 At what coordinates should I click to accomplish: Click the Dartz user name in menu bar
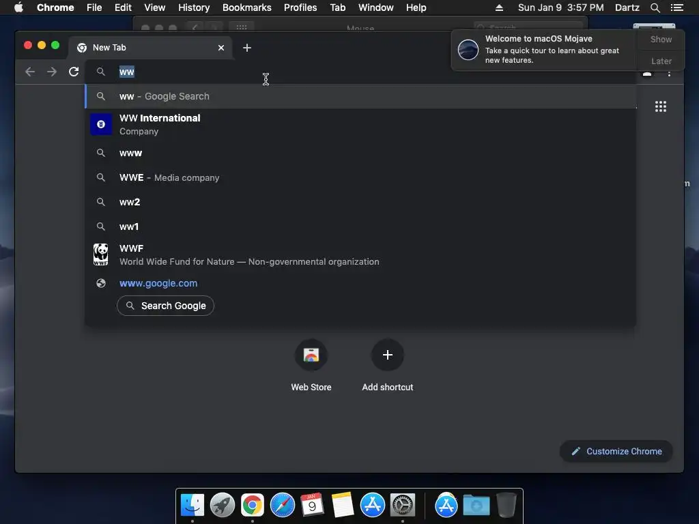[627, 8]
